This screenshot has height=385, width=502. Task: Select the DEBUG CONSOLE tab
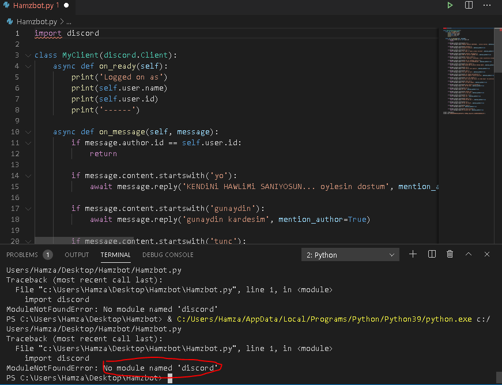(168, 255)
